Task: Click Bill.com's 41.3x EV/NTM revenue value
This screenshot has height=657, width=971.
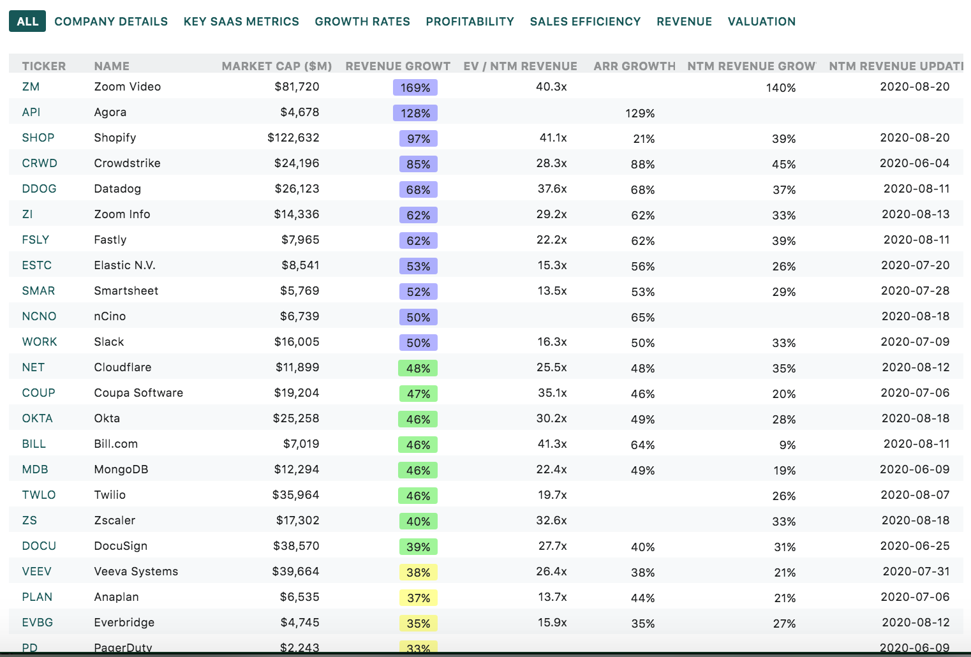Action: [552, 444]
